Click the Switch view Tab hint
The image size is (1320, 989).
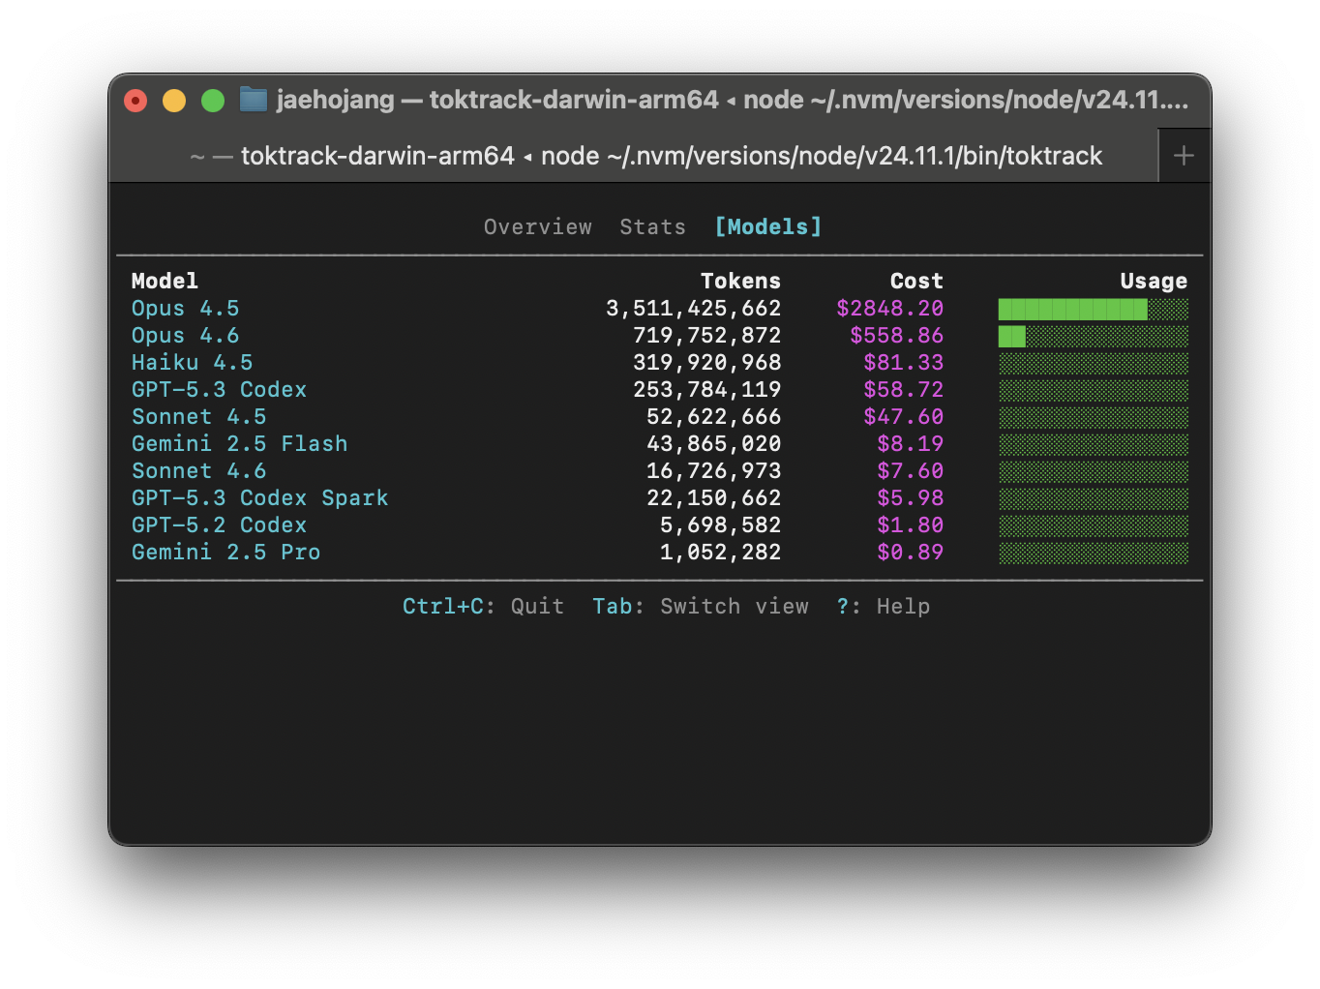(701, 606)
